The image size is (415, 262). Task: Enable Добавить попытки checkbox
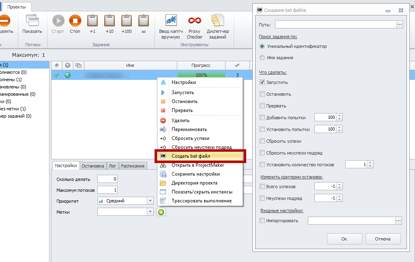click(262, 118)
